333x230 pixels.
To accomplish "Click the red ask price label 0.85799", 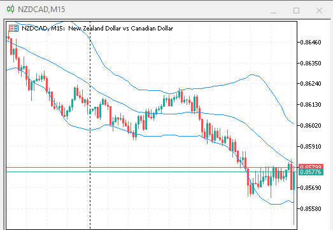I will 311,166.
